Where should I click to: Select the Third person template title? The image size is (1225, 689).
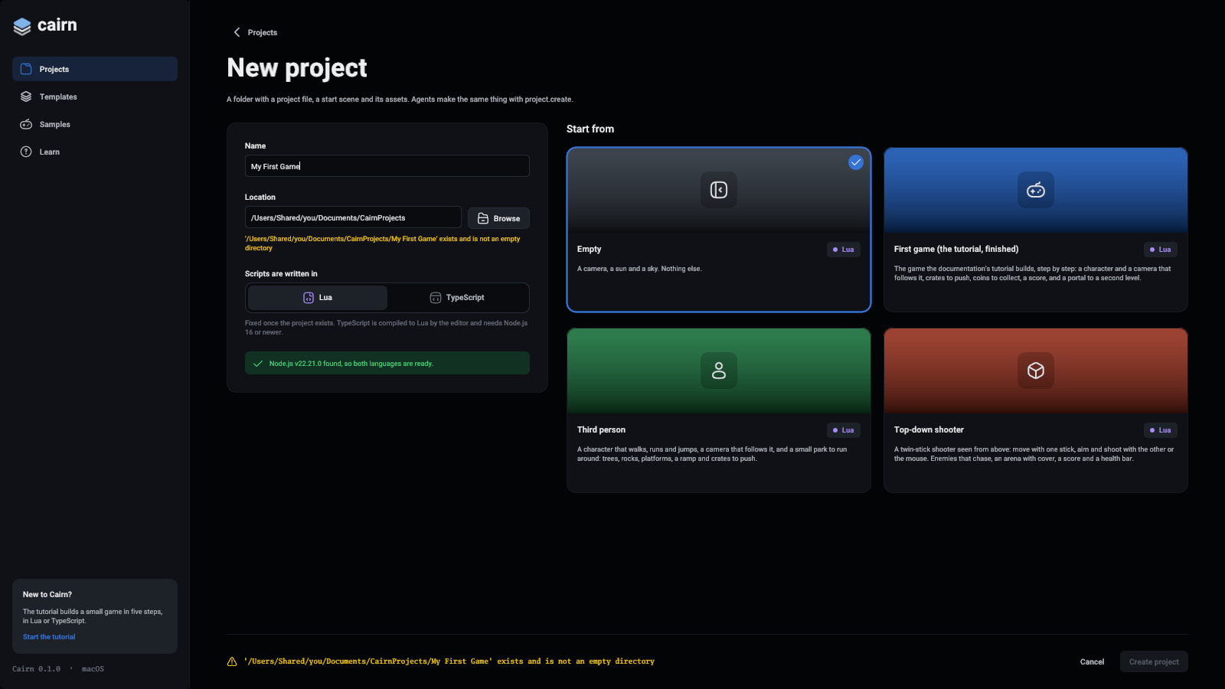(601, 430)
